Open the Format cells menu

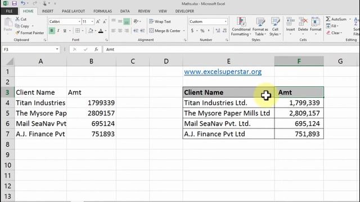(x=316, y=26)
